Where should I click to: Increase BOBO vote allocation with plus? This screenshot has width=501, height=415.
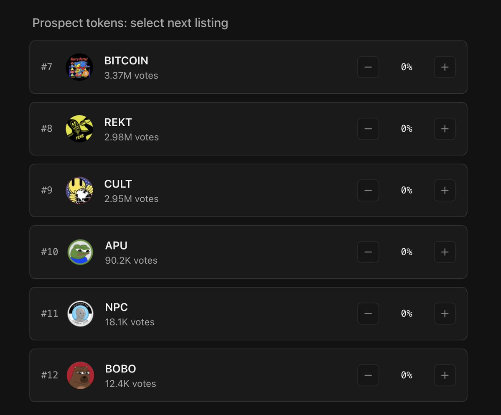[445, 375]
